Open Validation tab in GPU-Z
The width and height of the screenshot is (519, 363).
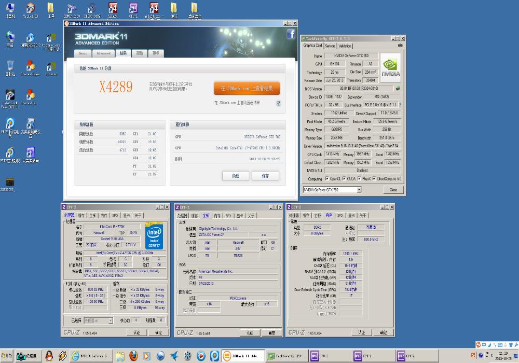[345, 46]
